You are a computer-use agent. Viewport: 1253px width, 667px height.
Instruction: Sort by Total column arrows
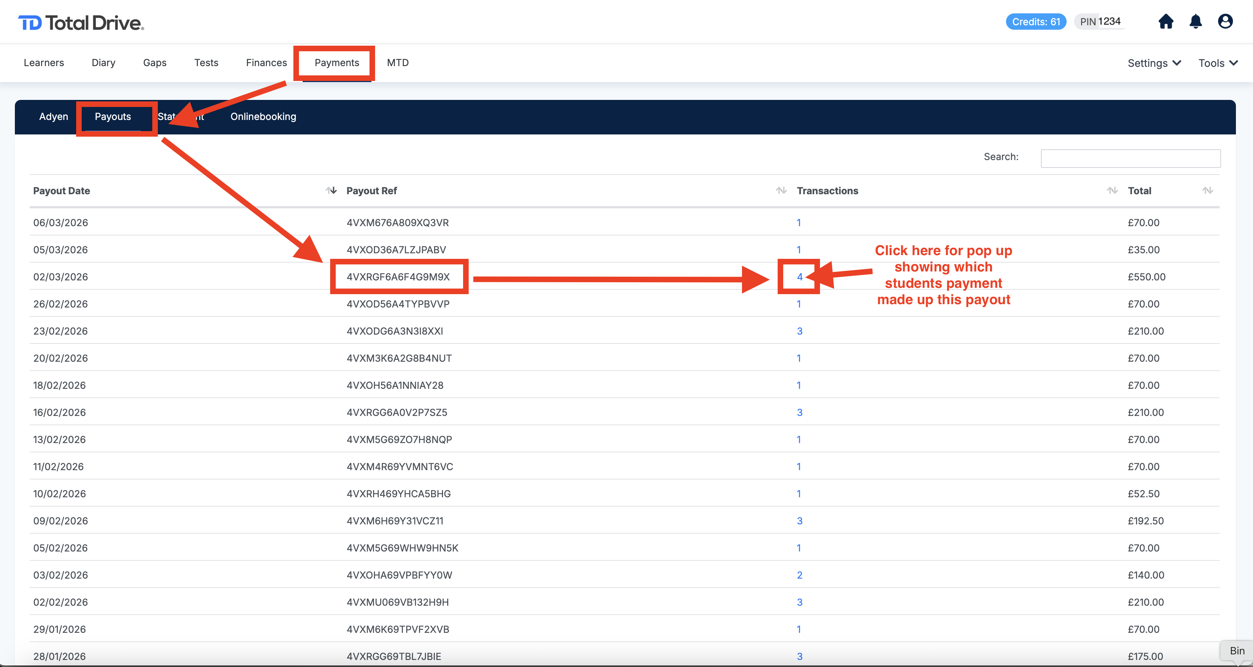pos(1207,191)
